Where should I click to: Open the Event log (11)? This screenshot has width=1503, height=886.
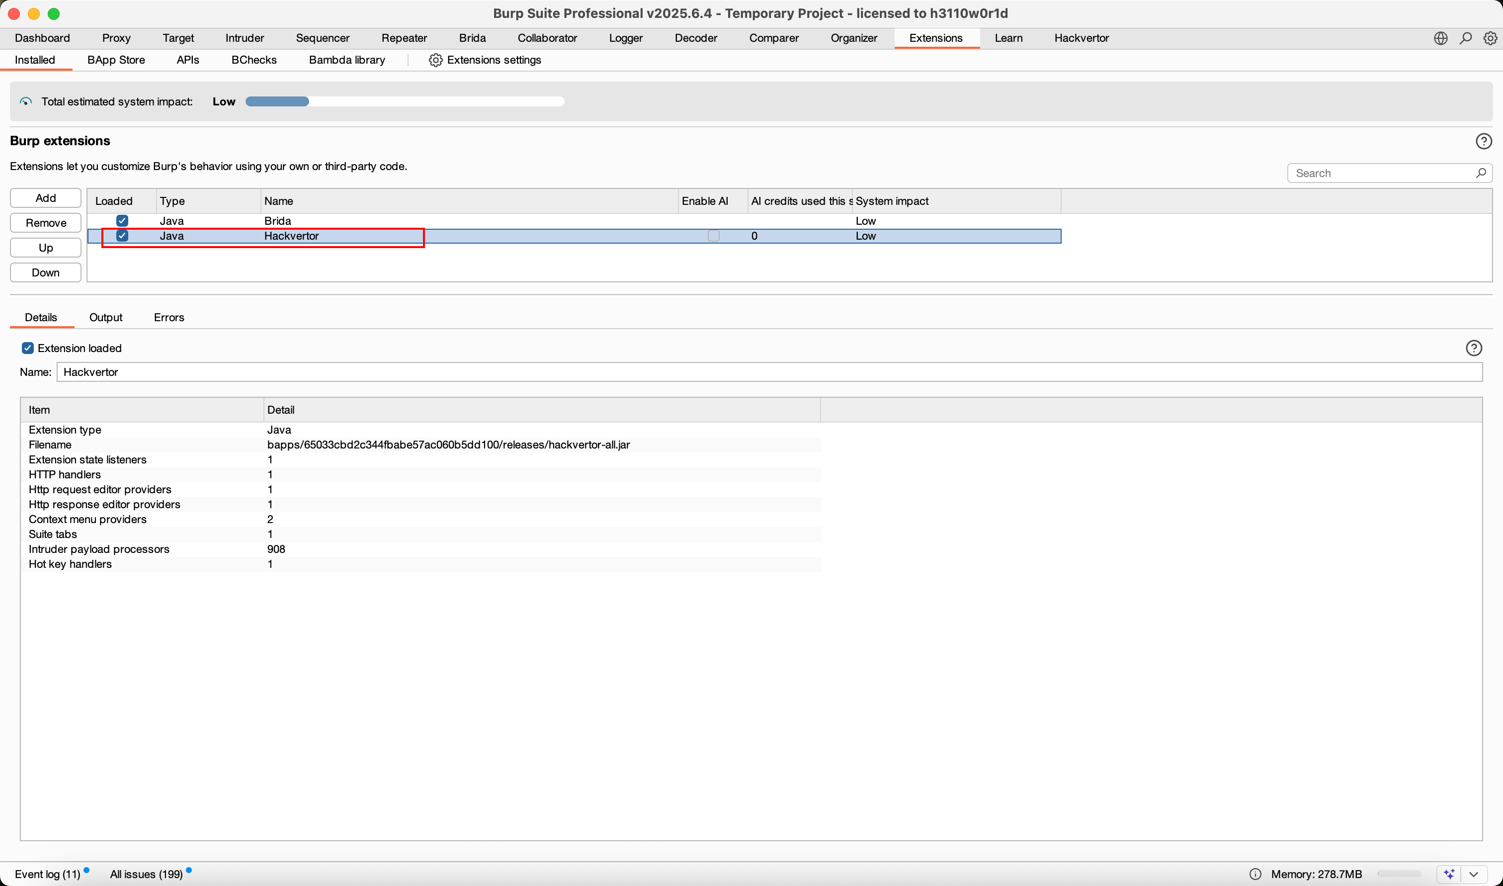coord(47,874)
